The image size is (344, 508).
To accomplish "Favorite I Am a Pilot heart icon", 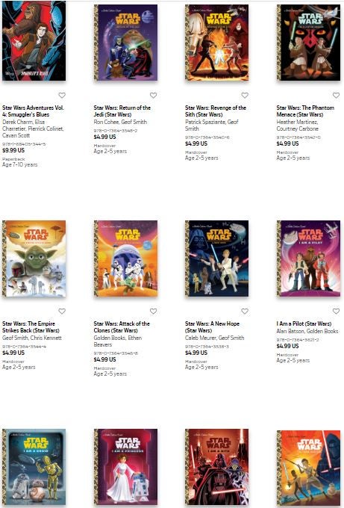I will point(336,311).
